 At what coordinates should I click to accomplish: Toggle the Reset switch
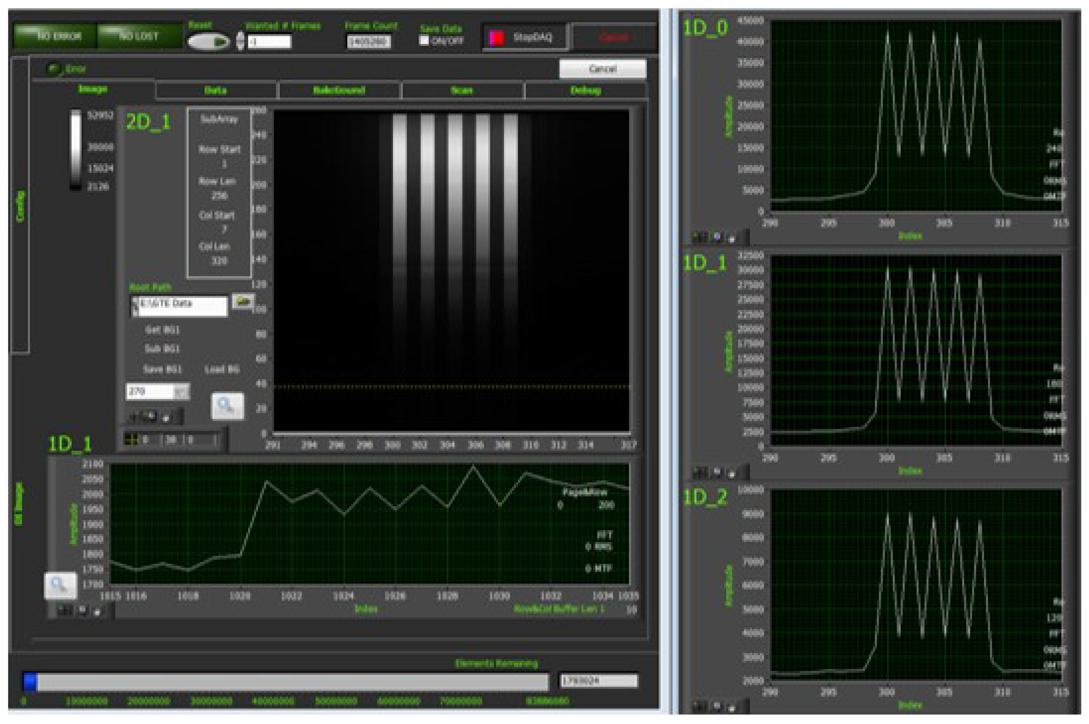tap(209, 42)
